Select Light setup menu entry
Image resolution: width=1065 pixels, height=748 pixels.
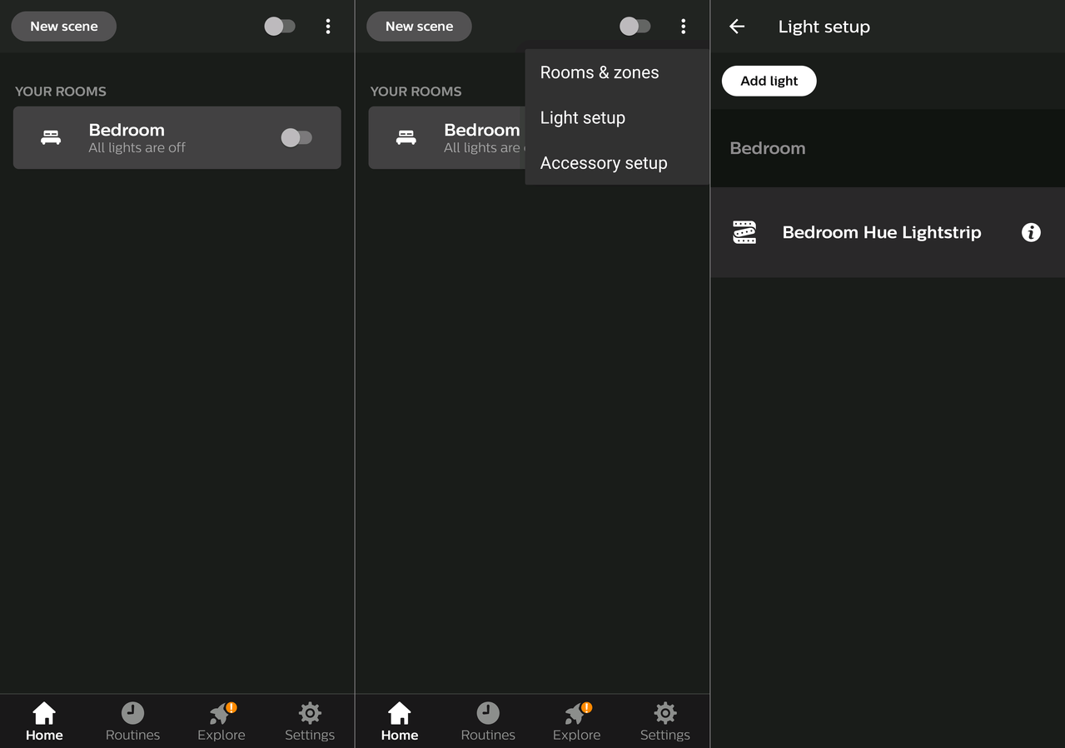coord(617,117)
